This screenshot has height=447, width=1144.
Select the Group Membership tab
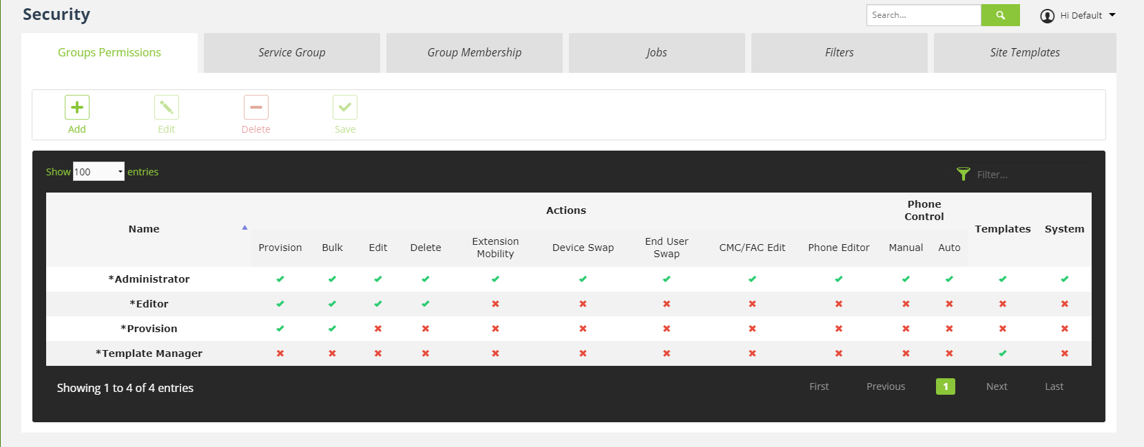[475, 53]
